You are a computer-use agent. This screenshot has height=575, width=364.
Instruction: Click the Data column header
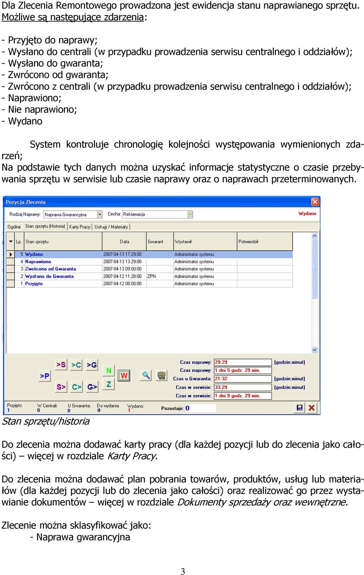(x=124, y=242)
